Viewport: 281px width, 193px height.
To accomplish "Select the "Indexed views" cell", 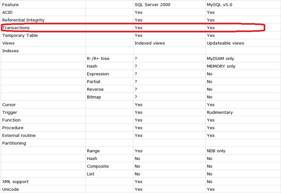I will pos(149,43).
